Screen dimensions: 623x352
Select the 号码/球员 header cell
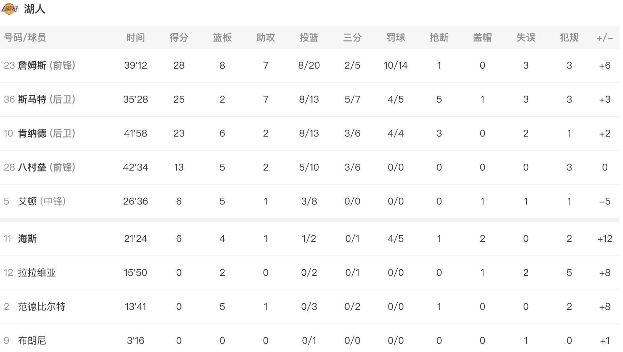tap(25, 37)
